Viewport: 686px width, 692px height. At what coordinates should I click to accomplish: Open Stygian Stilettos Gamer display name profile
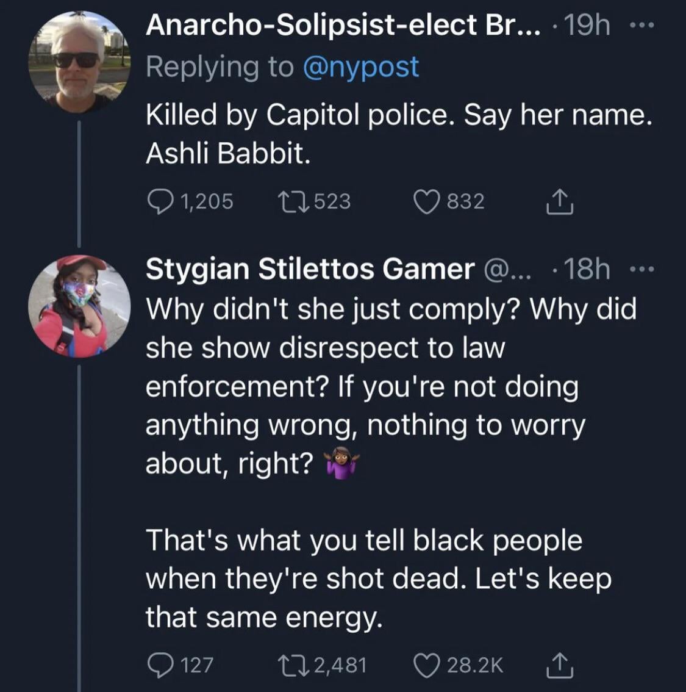pos(310,269)
